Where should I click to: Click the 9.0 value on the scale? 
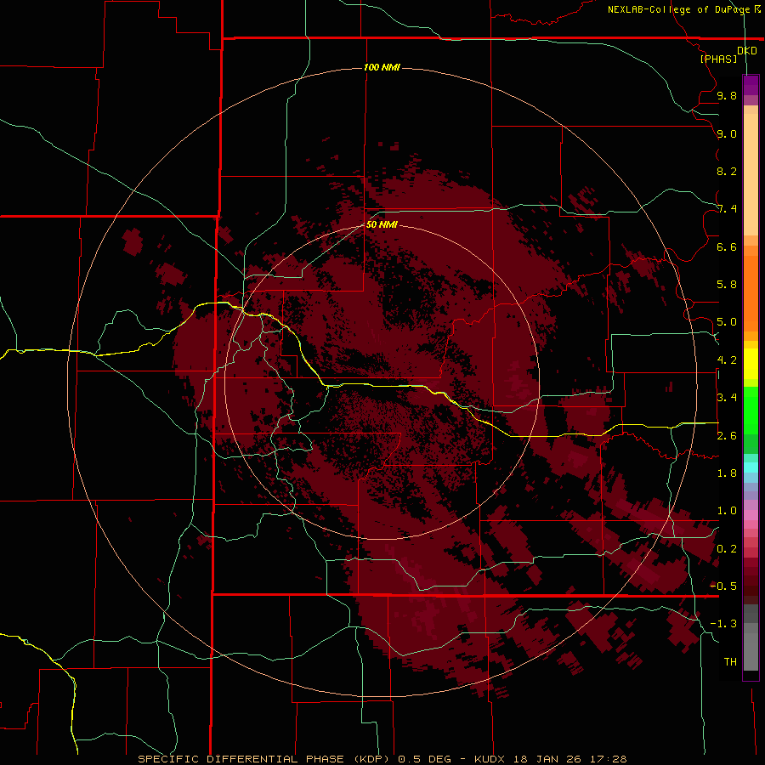click(x=727, y=133)
